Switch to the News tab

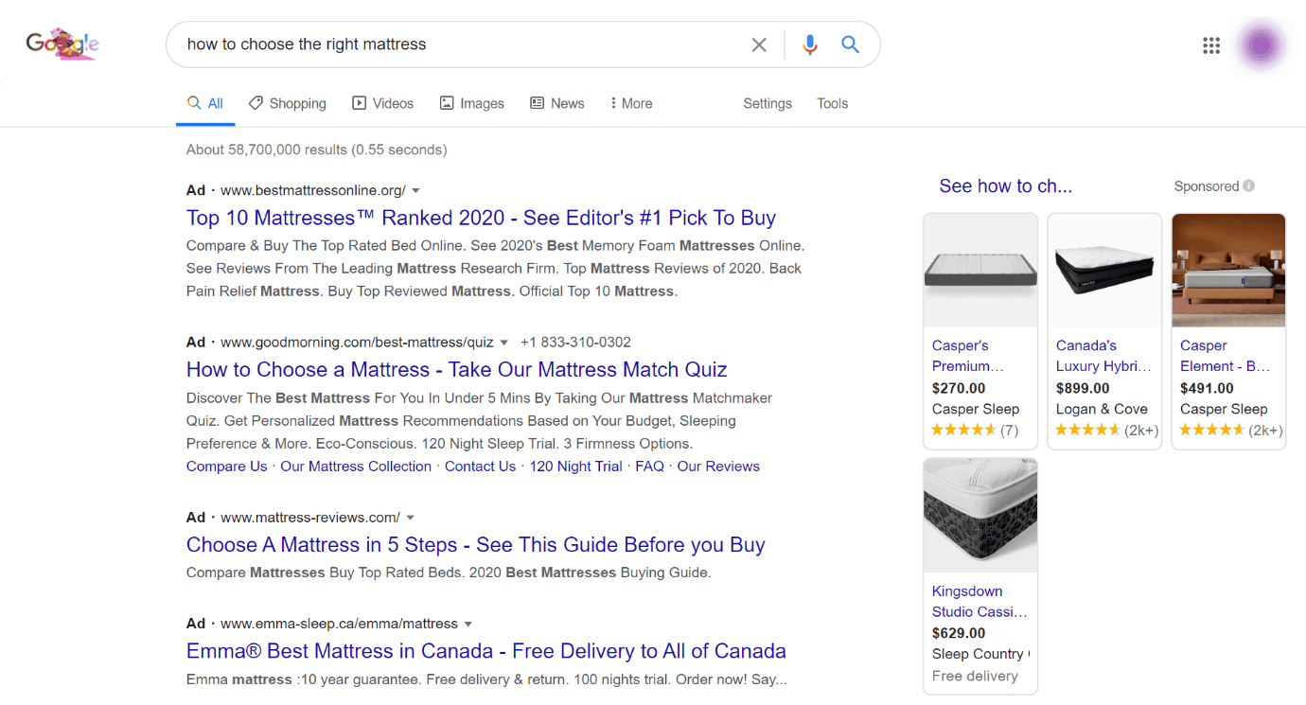(x=557, y=103)
